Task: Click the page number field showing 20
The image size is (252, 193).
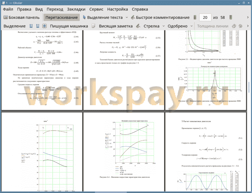Action: (205, 18)
